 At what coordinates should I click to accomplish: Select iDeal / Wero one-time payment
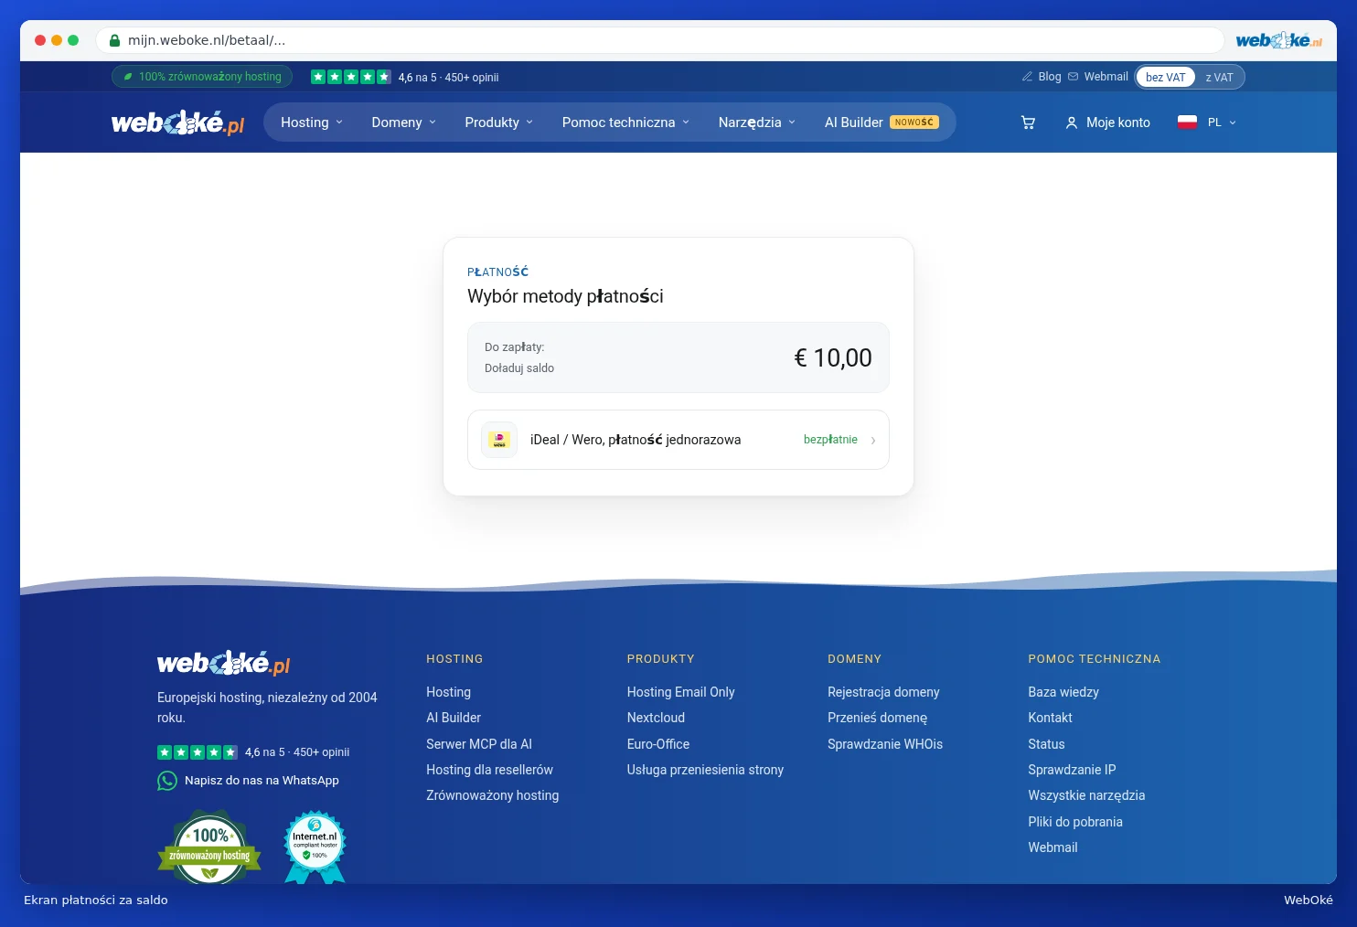pyautogui.click(x=678, y=440)
